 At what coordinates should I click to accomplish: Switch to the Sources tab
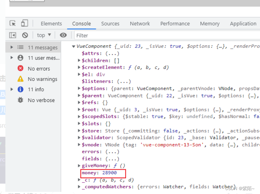tap(110, 24)
